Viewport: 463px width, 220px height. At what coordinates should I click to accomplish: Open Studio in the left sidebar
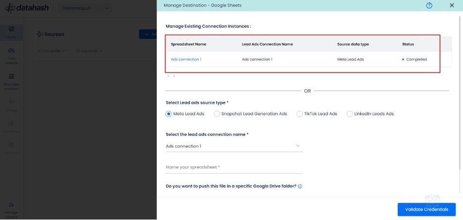coord(11,33)
